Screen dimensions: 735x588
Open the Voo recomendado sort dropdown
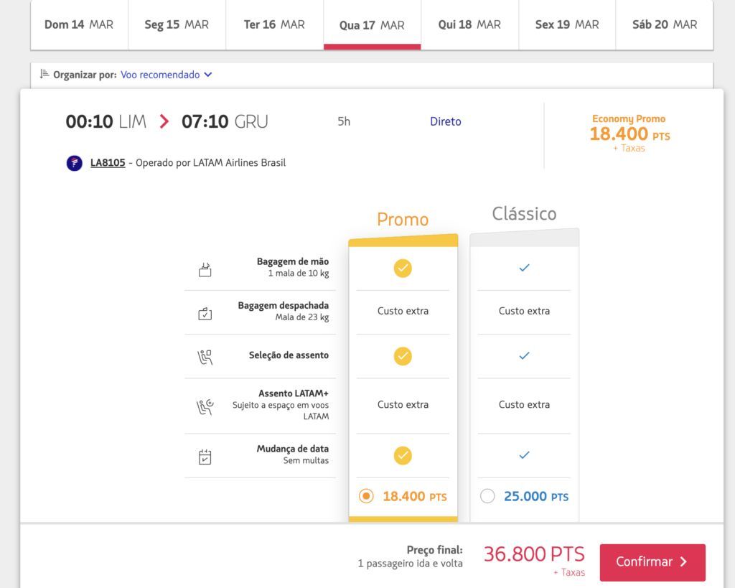tap(166, 75)
